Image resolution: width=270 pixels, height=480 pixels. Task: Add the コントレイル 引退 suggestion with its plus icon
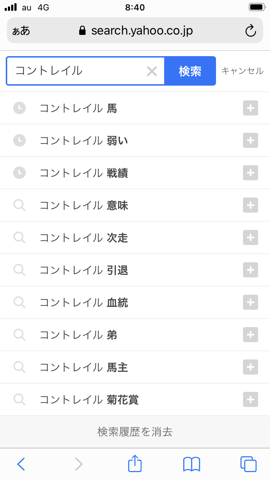(x=251, y=270)
